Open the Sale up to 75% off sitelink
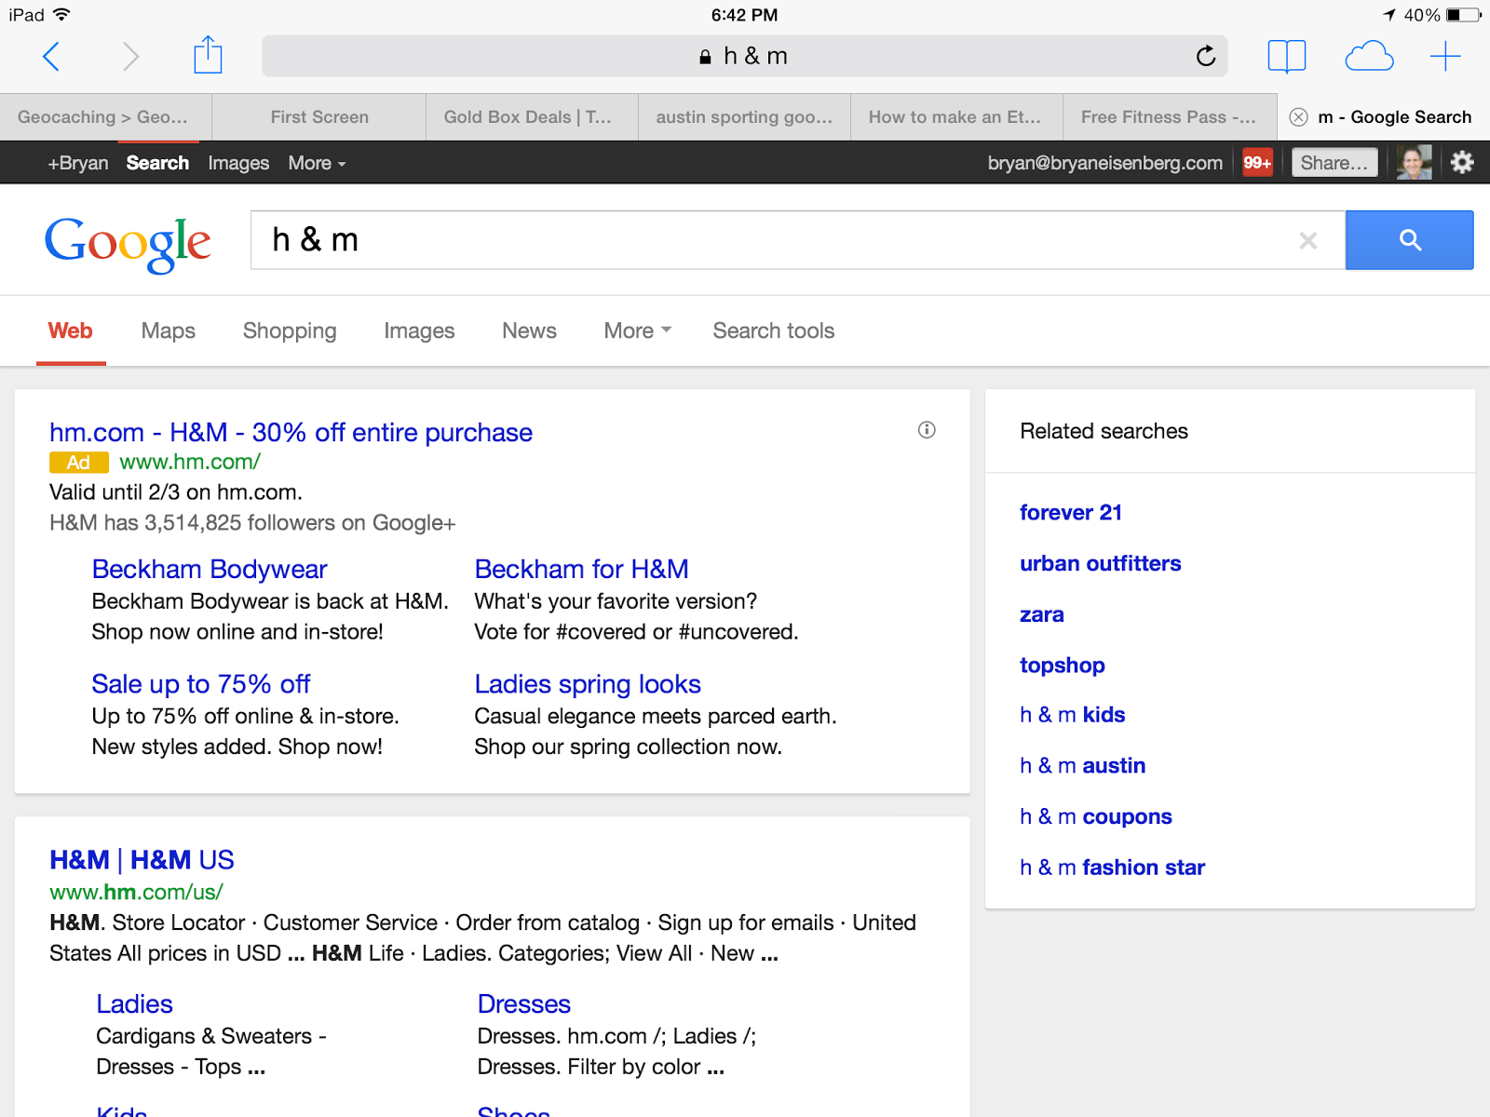1490x1117 pixels. [x=201, y=685]
